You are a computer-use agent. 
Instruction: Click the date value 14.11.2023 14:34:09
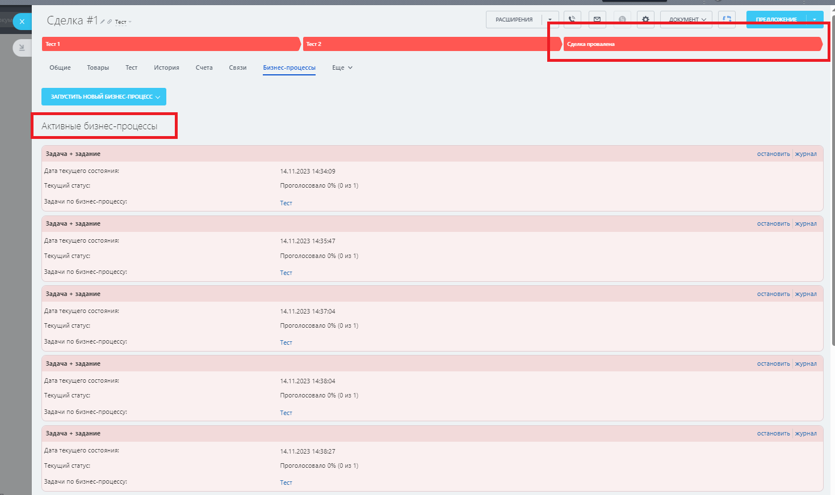tap(308, 171)
